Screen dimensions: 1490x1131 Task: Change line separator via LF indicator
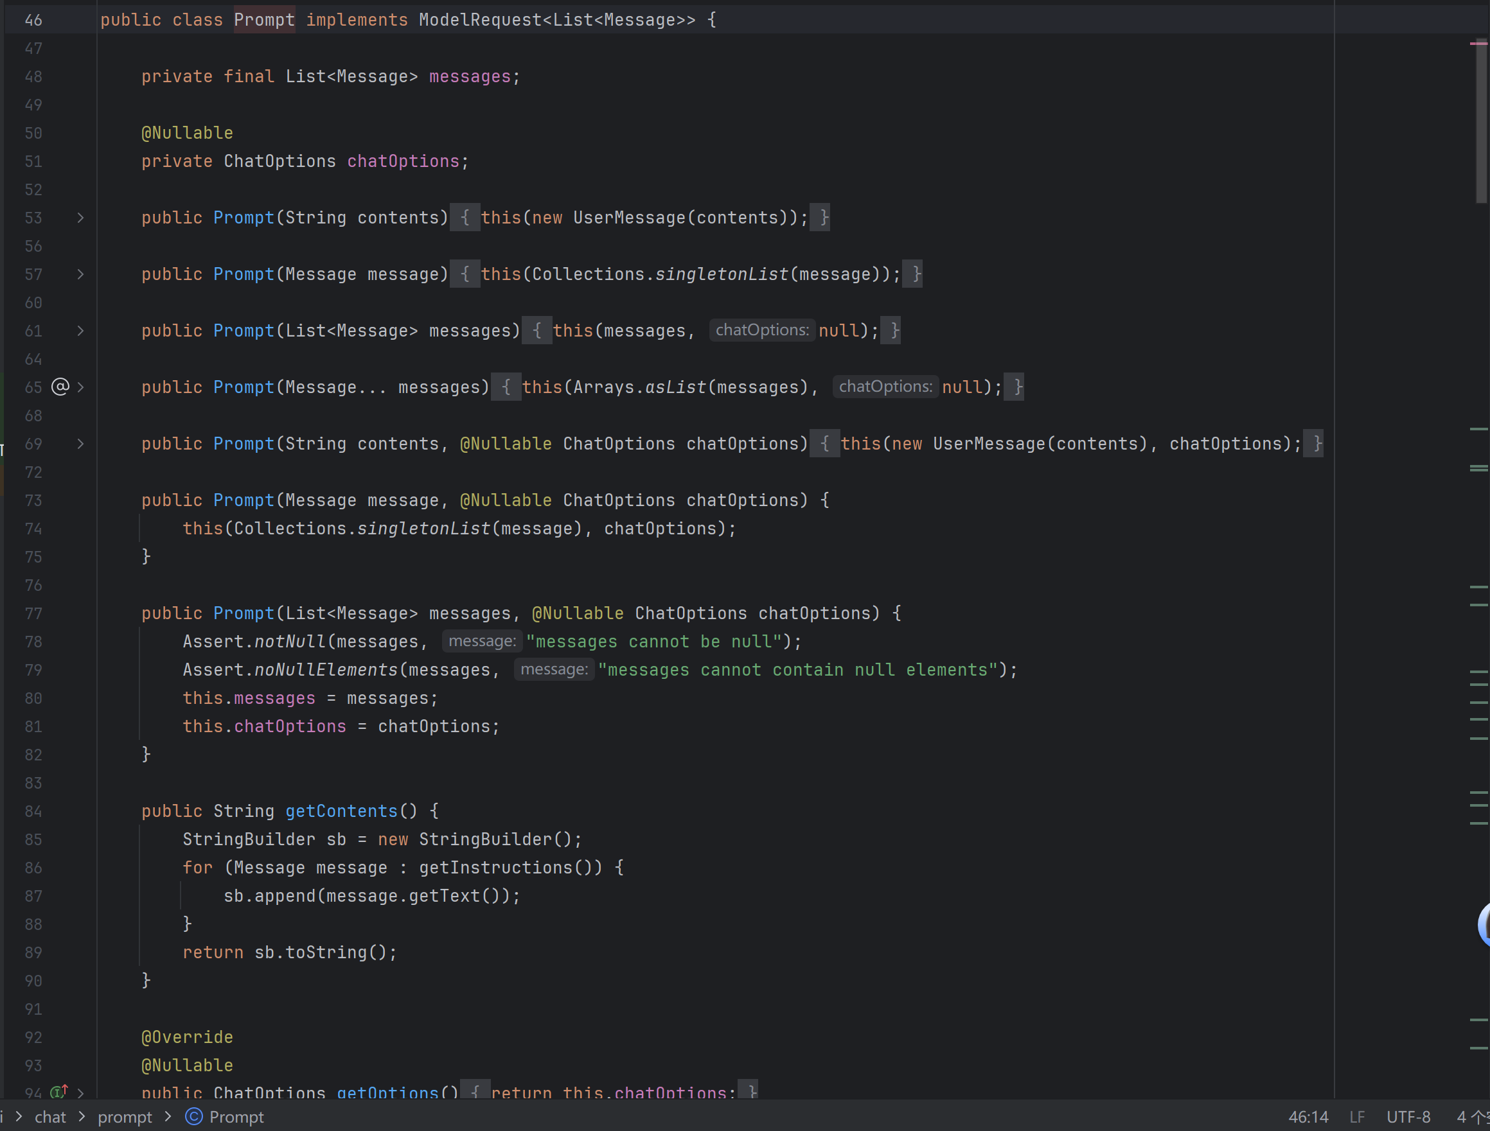tap(1356, 1117)
